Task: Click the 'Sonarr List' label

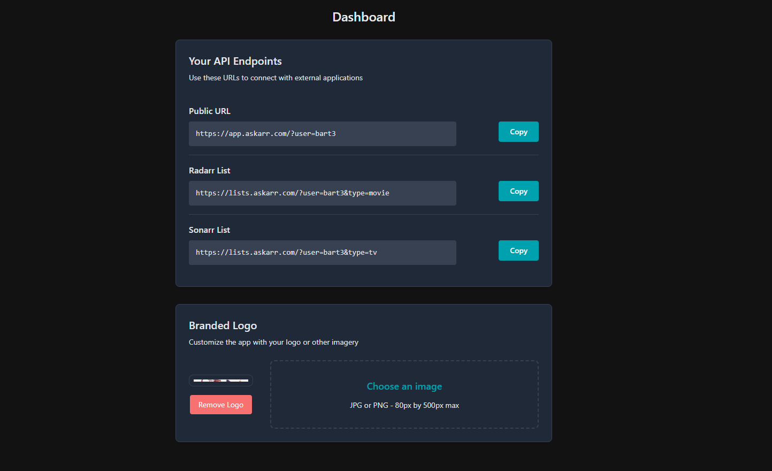Action: tap(210, 230)
